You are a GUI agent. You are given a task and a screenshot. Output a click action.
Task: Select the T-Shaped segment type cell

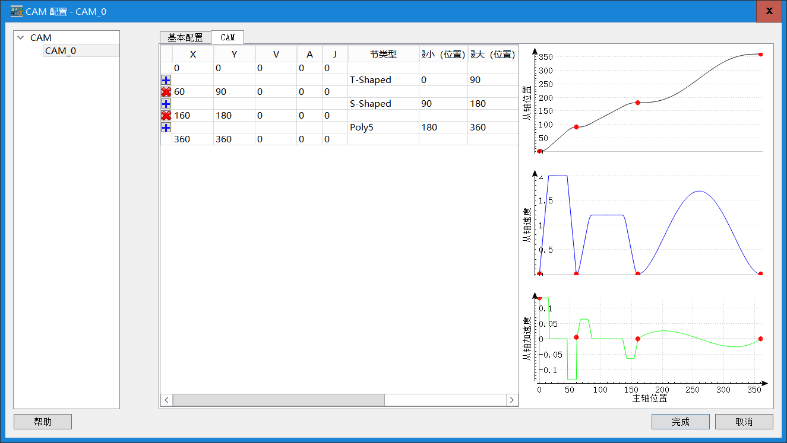pyautogui.click(x=383, y=80)
